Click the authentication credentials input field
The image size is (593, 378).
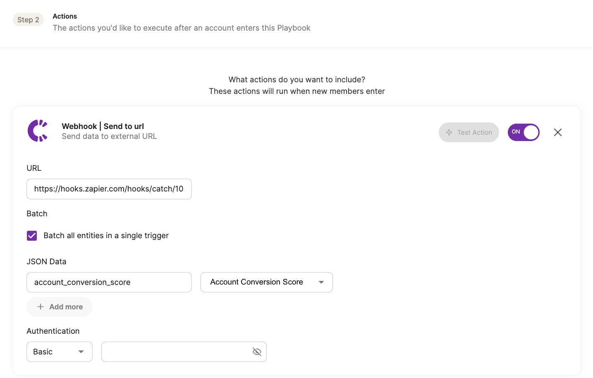click(176, 352)
